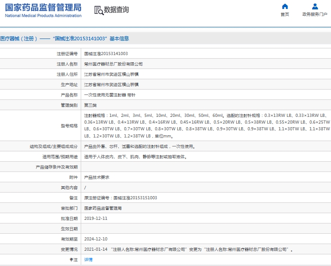Click the 政务服务门户 label

click(x=315, y=14)
